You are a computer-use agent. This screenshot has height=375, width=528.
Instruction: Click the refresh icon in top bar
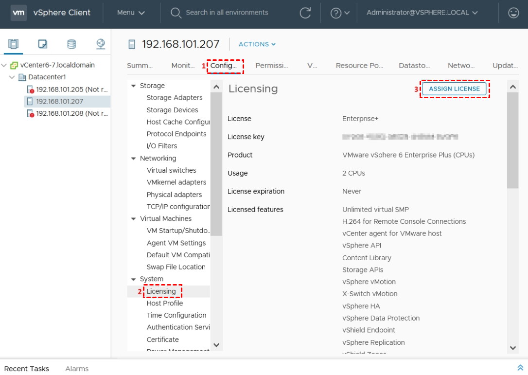tap(305, 13)
